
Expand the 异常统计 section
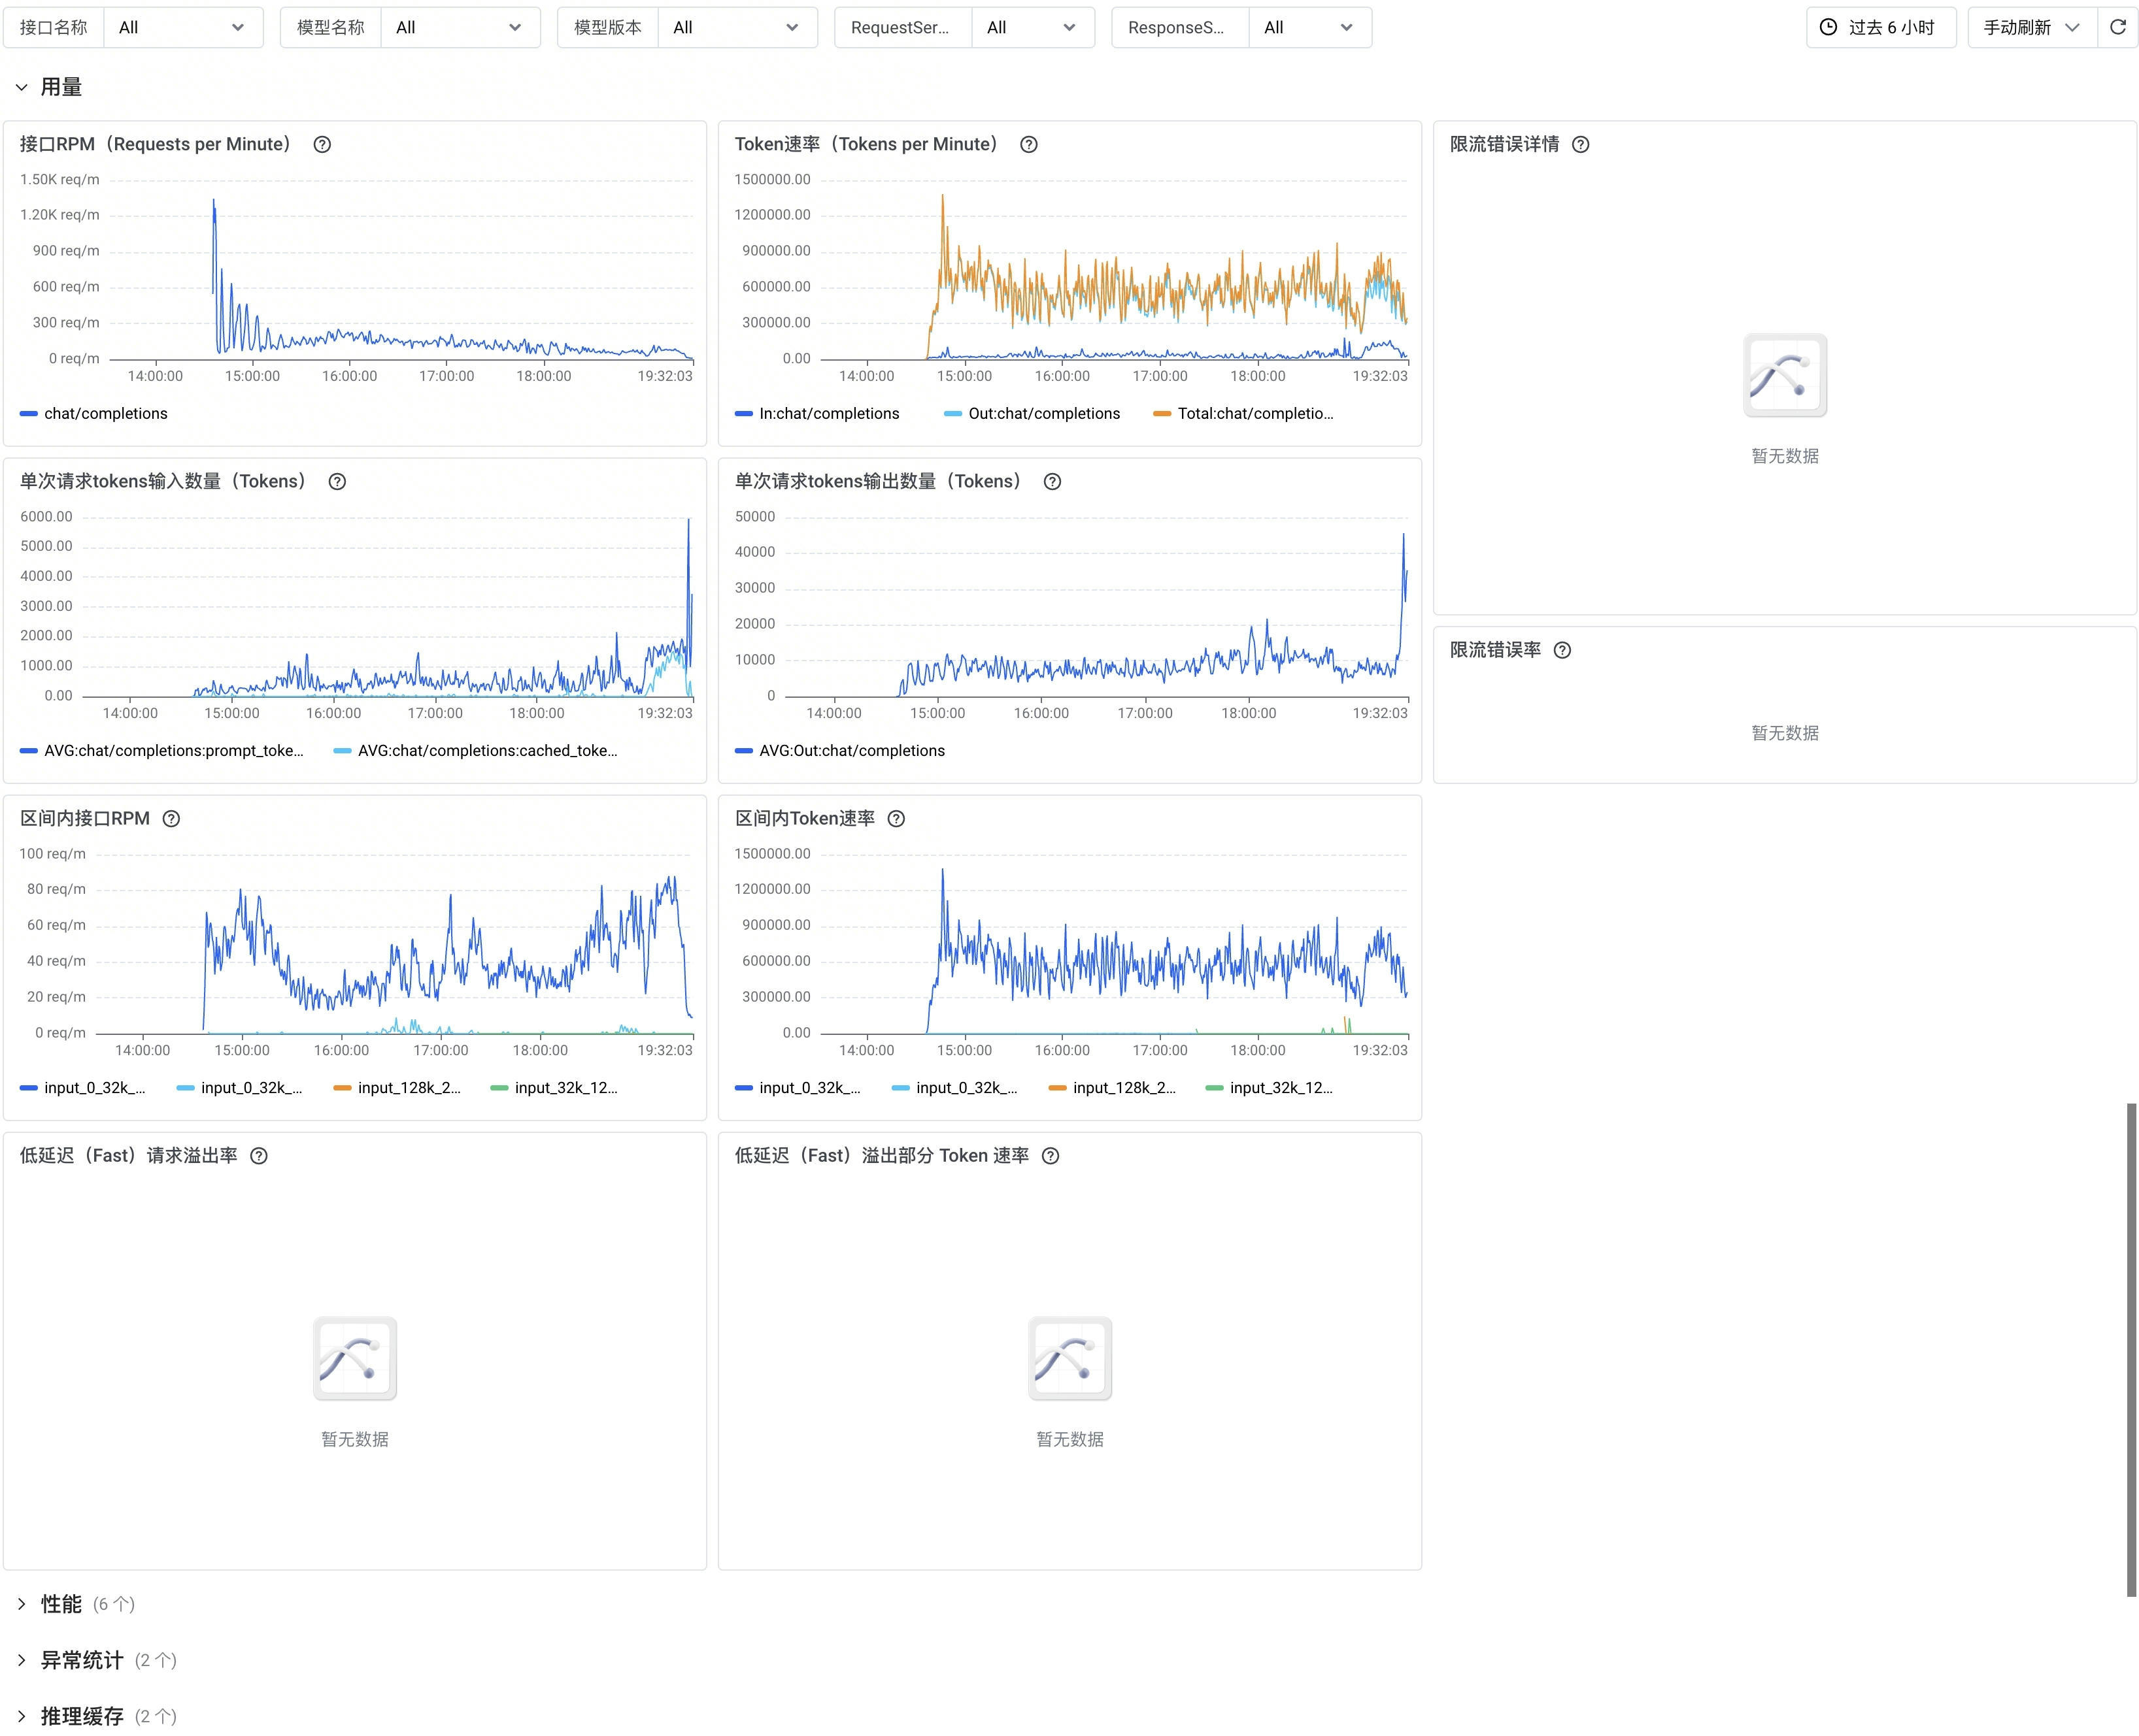pyautogui.click(x=21, y=1660)
